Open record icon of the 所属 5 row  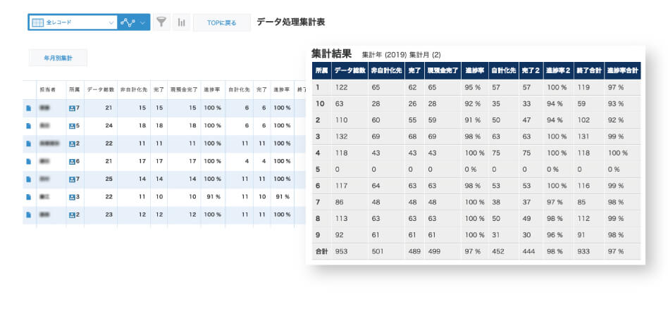coord(29,126)
